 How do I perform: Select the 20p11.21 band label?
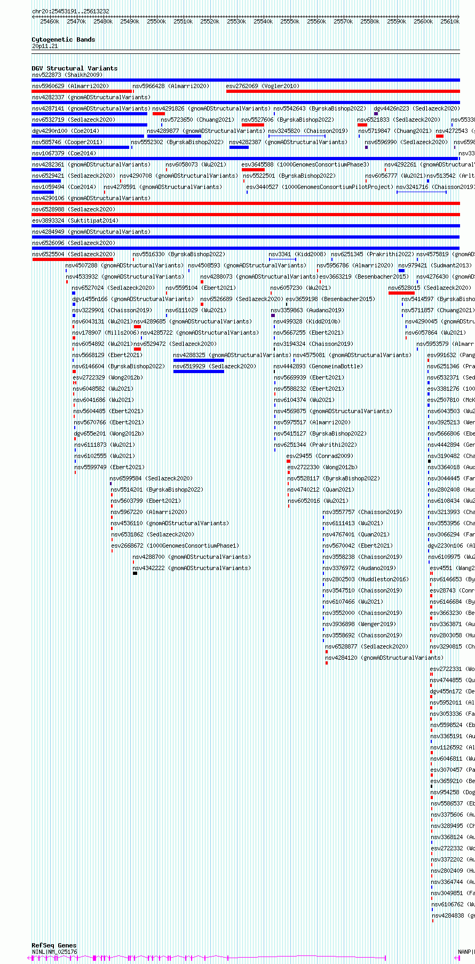click(45, 46)
